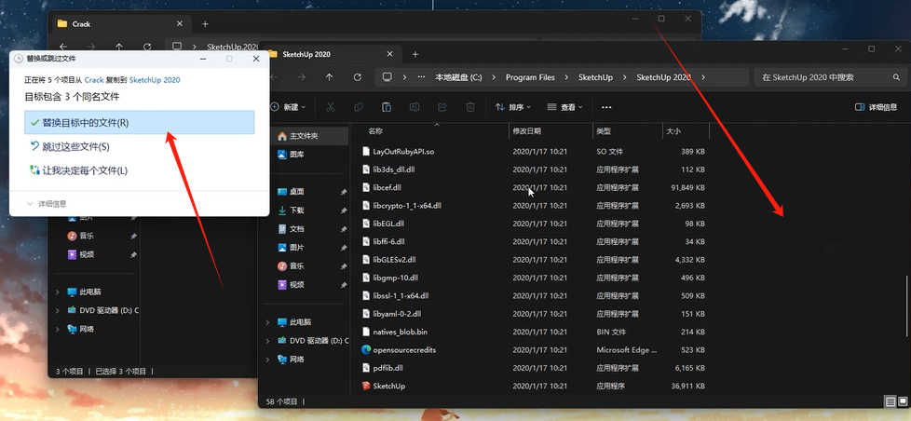The image size is (911, 421).
Task: Open the 排序 sort dropdown
Action: click(x=513, y=107)
